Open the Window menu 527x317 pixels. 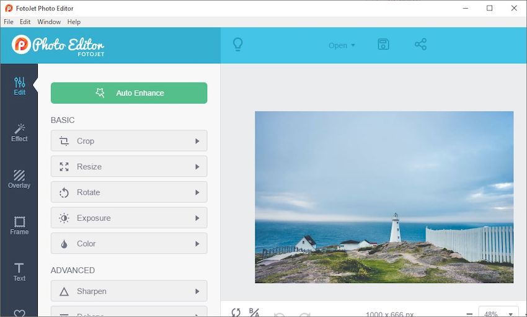[x=49, y=22]
